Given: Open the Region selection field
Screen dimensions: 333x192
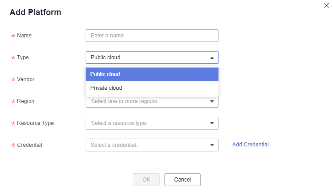Looking at the screenshot, I should pos(147,101).
